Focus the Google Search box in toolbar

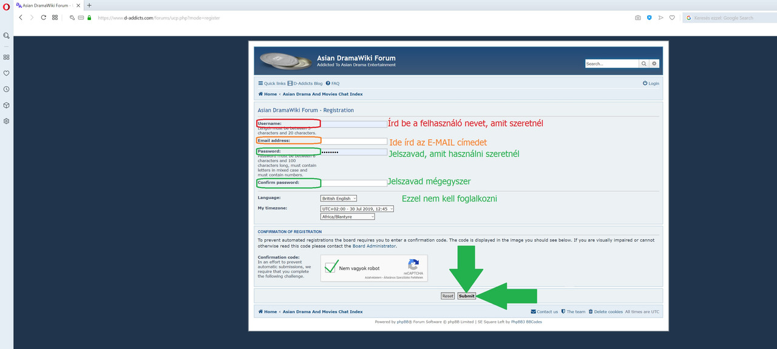pyautogui.click(x=729, y=18)
